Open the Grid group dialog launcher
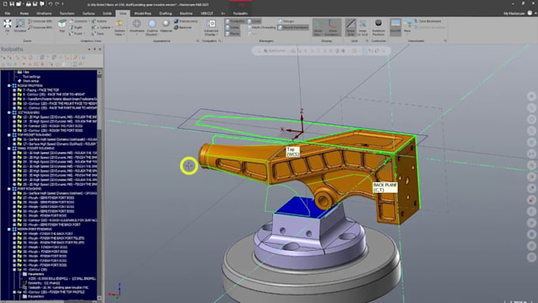 (x=367, y=41)
